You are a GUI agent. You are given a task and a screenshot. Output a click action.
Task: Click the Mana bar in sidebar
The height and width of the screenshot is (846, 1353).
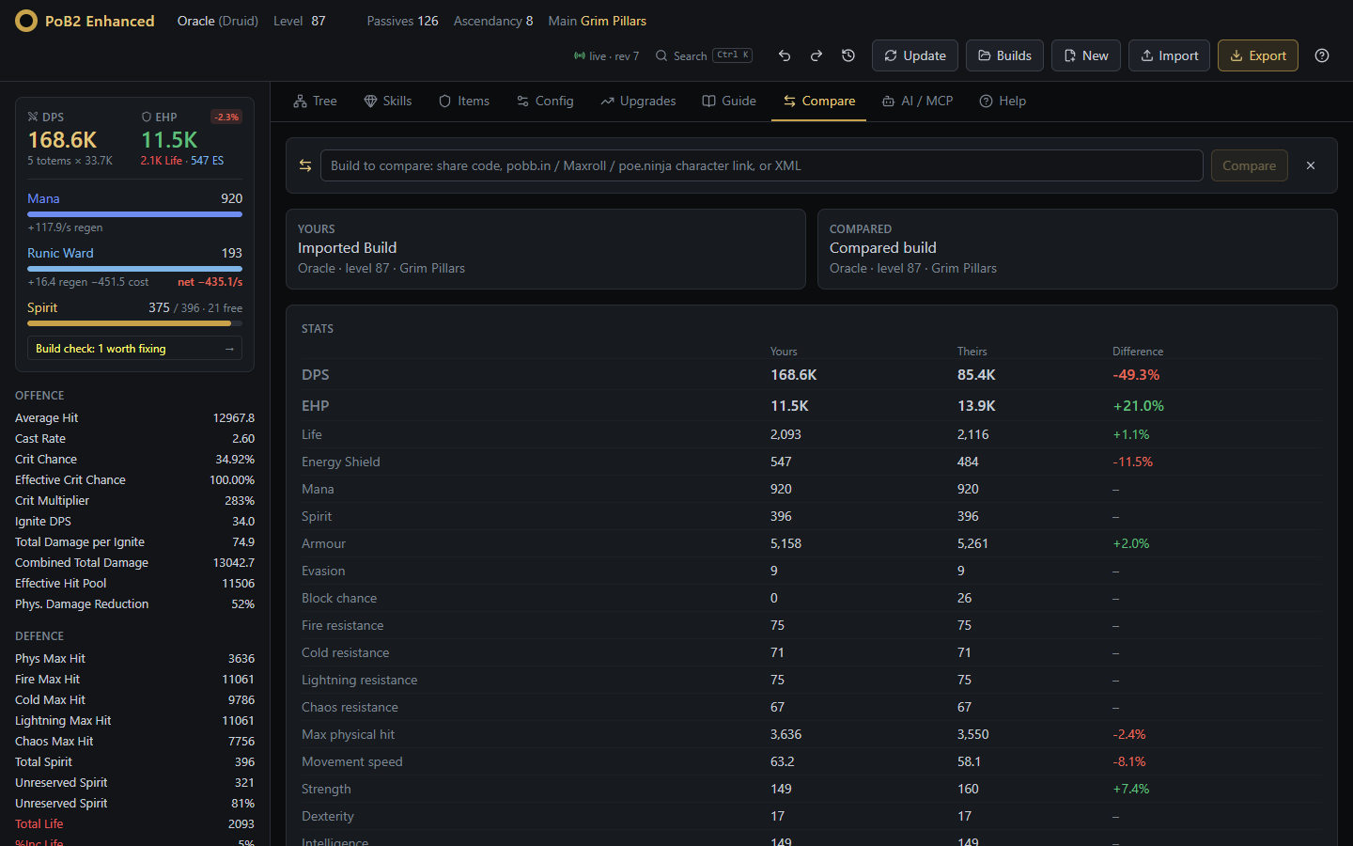coord(134,214)
